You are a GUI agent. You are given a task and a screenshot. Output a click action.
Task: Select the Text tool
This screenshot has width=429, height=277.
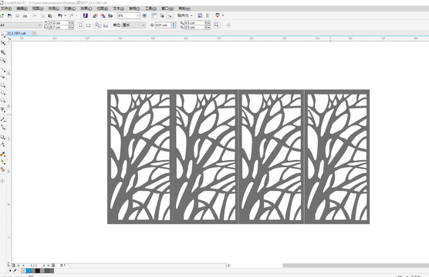3,110
